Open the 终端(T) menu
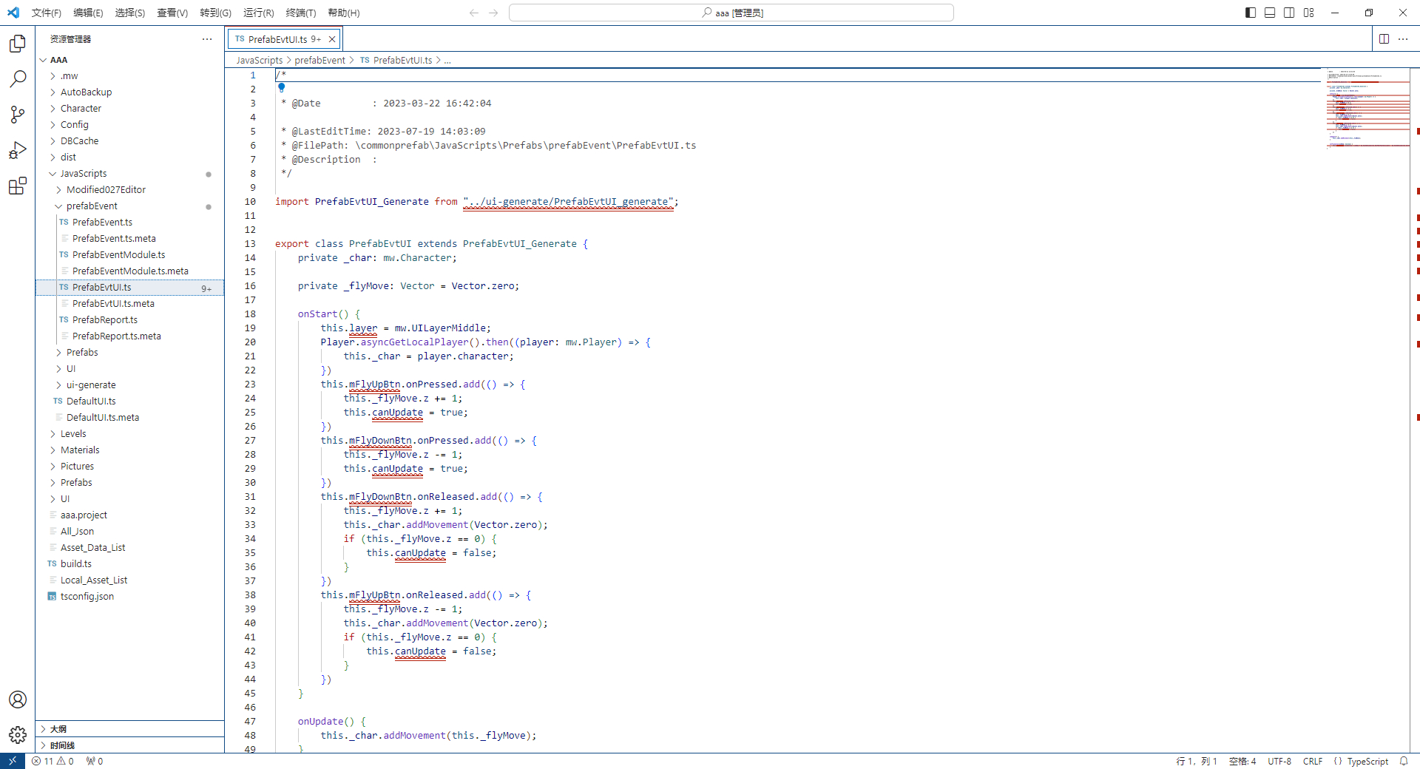1420x769 pixels. click(x=300, y=13)
